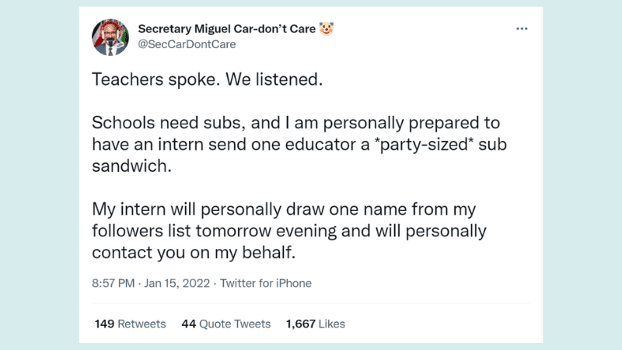Image resolution: width=622 pixels, height=350 pixels.
Task: Show the 44 Quote Tweets
Action: (225, 324)
